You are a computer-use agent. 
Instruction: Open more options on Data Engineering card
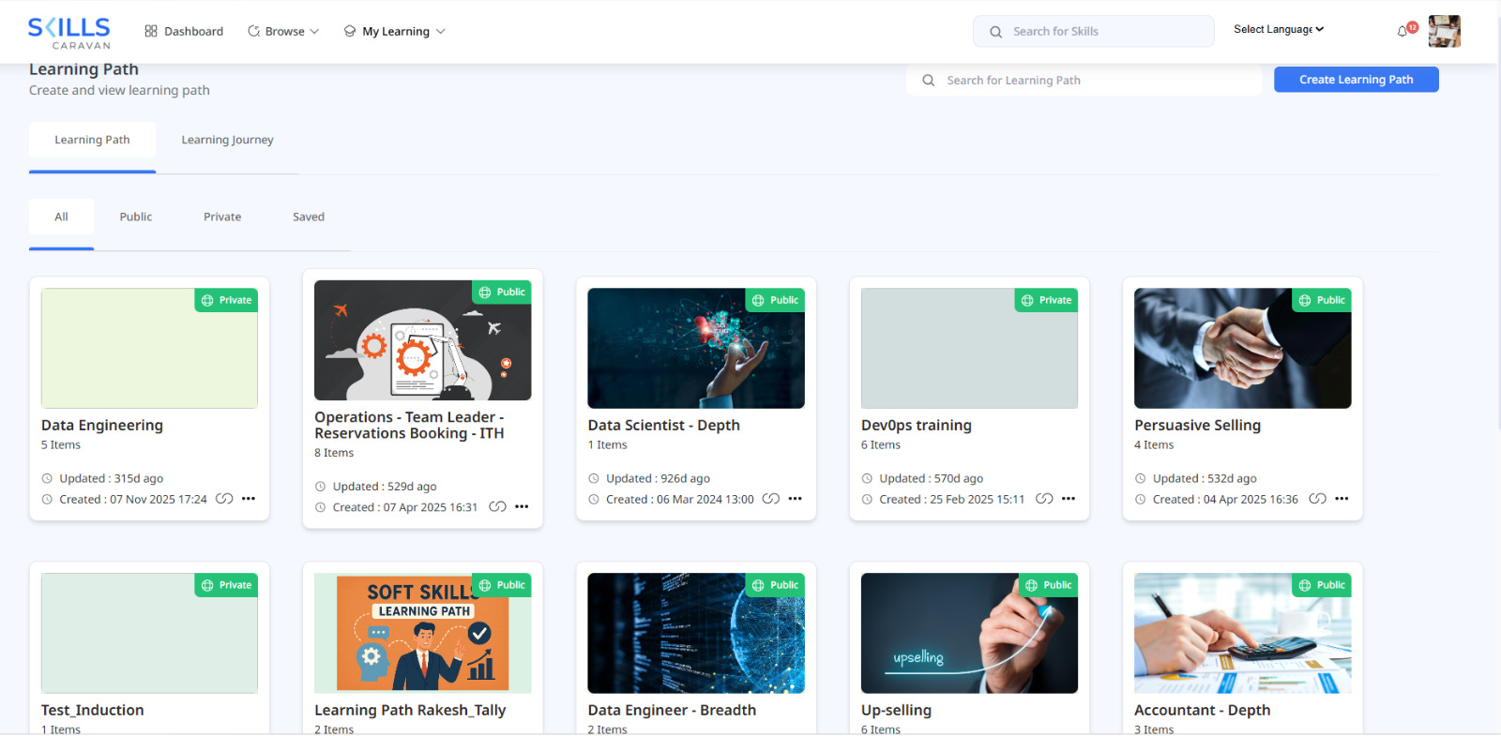click(249, 499)
